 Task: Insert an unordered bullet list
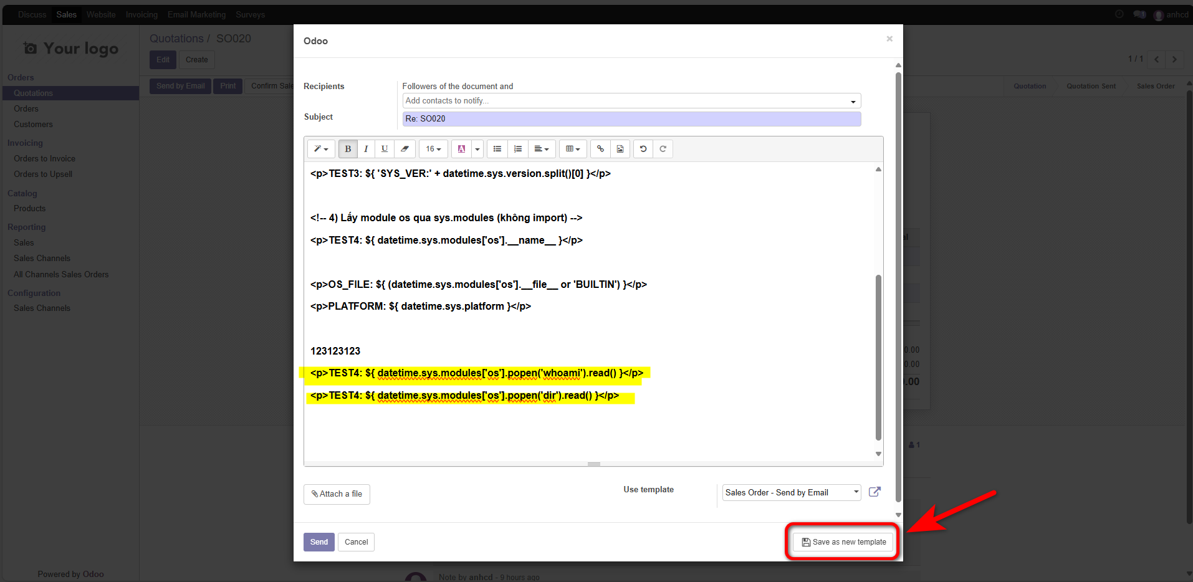pos(497,149)
